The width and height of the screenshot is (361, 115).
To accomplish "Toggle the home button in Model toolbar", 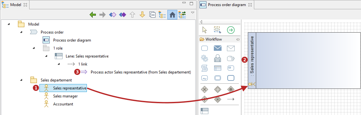I will click(172, 15).
